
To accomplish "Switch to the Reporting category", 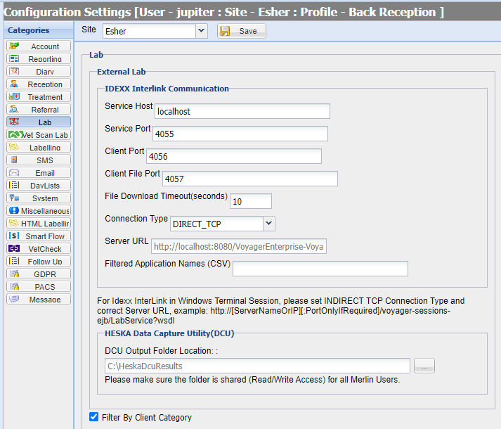I will click(x=39, y=59).
